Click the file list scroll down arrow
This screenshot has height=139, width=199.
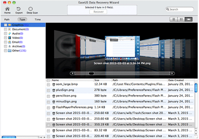(x=196, y=134)
